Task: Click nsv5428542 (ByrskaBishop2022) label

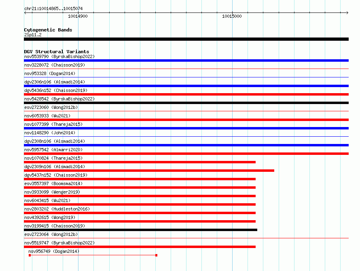Action: [59, 99]
